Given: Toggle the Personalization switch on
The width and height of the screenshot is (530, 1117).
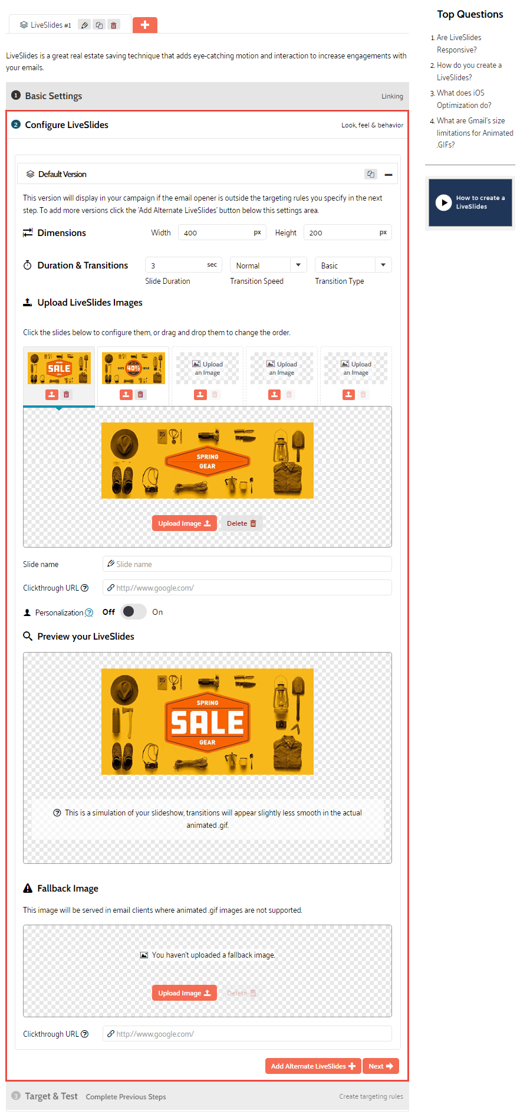Looking at the screenshot, I should [x=133, y=612].
